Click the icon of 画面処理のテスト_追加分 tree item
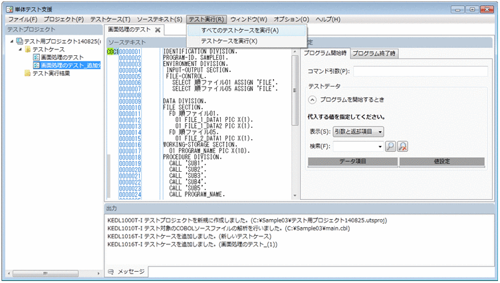500x283 pixels. click(37, 65)
